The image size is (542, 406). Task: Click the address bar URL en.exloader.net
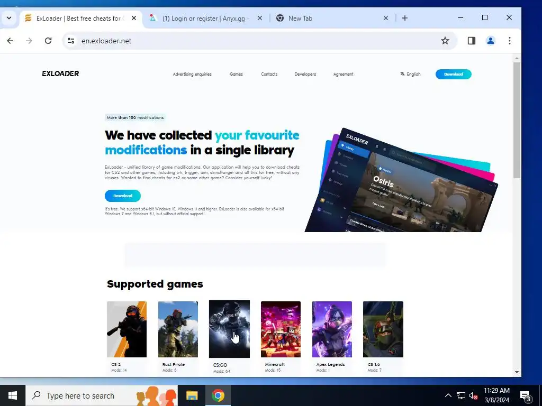(106, 41)
